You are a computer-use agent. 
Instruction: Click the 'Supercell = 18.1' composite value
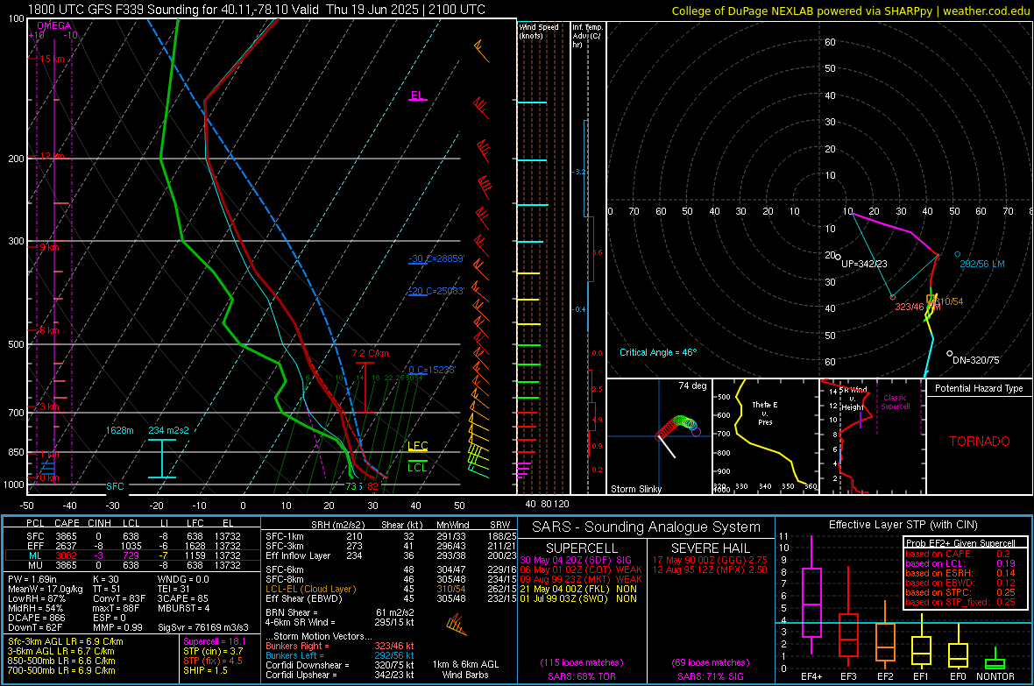pos(215,641)
